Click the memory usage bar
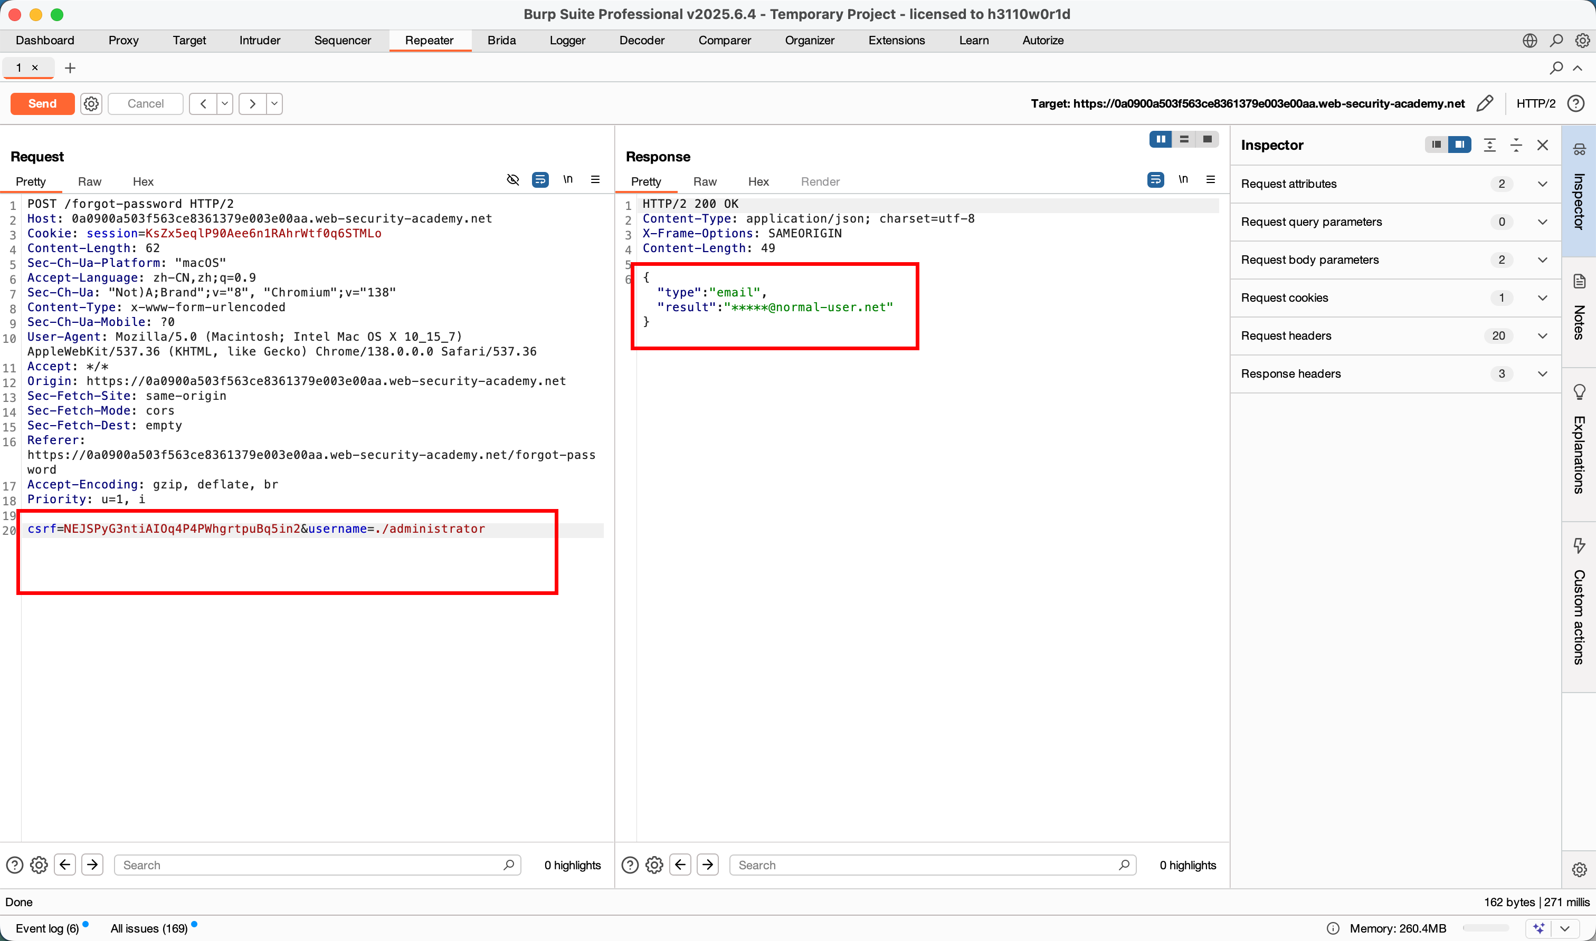 [1486, 928]
